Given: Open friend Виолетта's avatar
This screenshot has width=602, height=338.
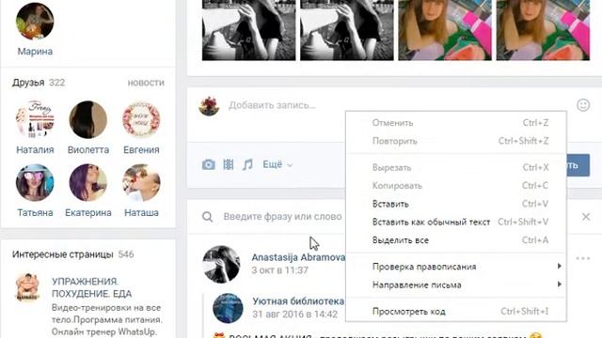Looking at the screenshot, I should pos(87,119).
